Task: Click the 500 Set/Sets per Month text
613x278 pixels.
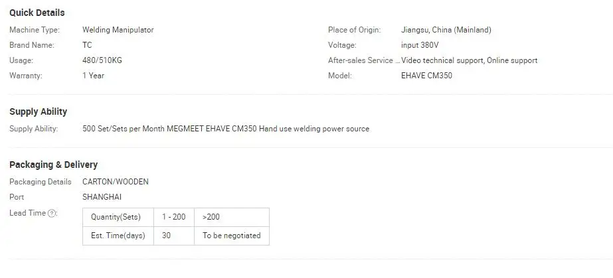Action: pos(124,129)
